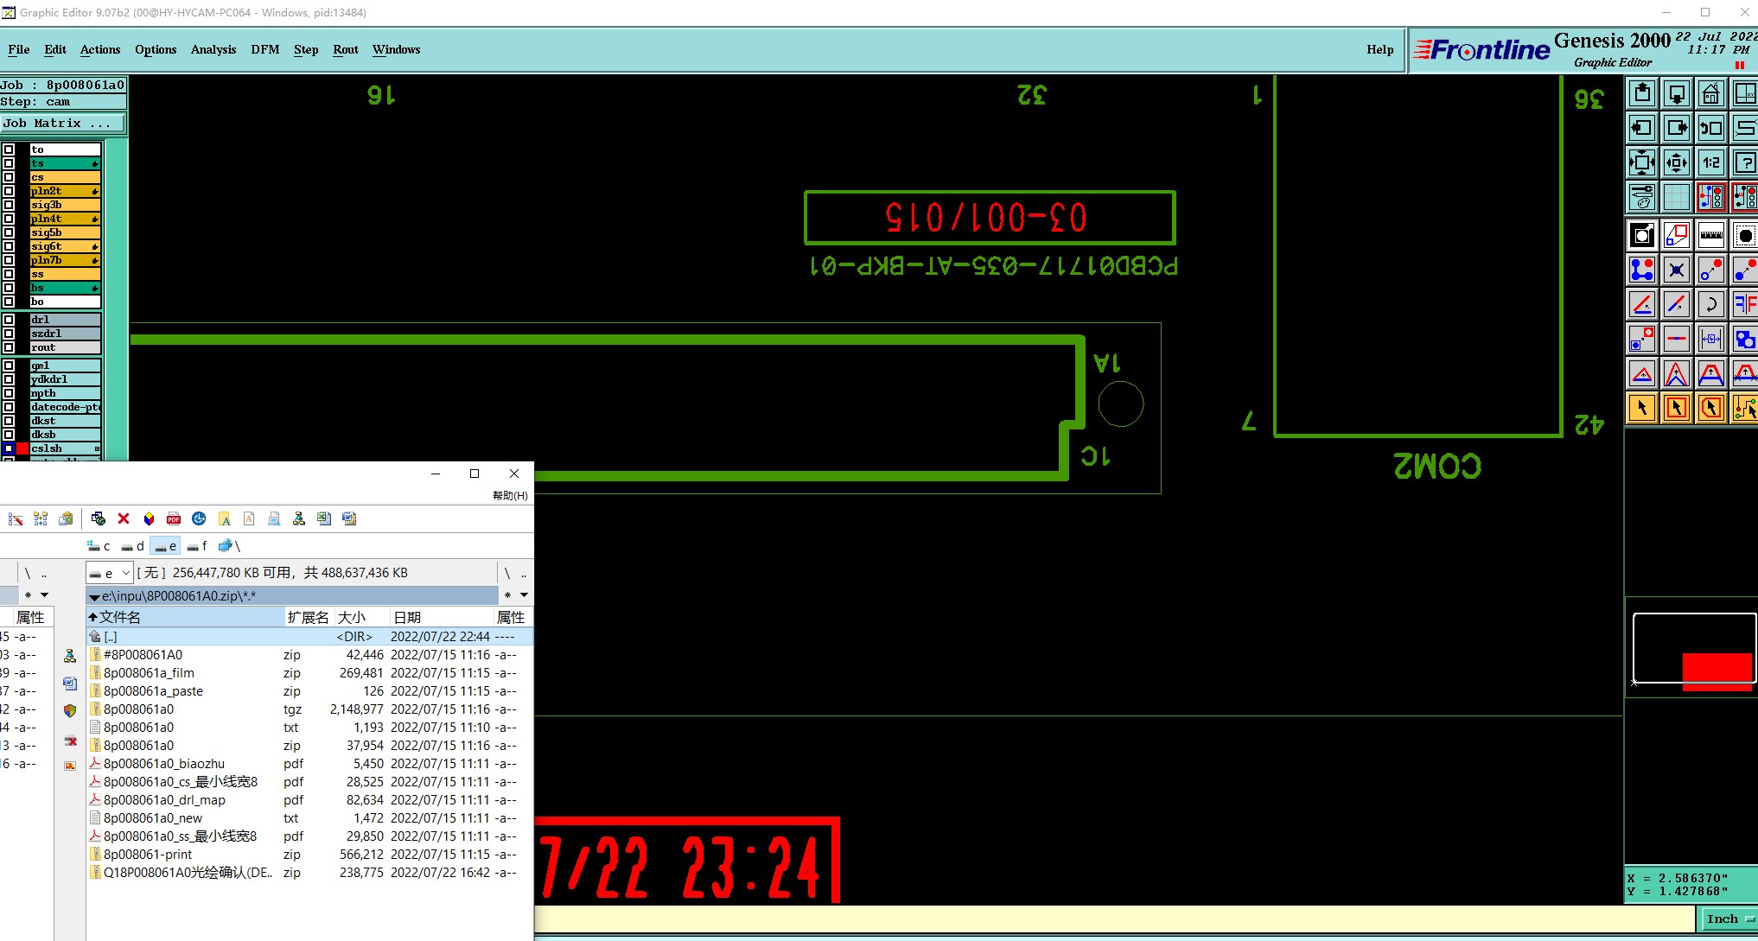
Task: Select the 8p008061a0_drl_map pdf file
Action: point(164,800)
